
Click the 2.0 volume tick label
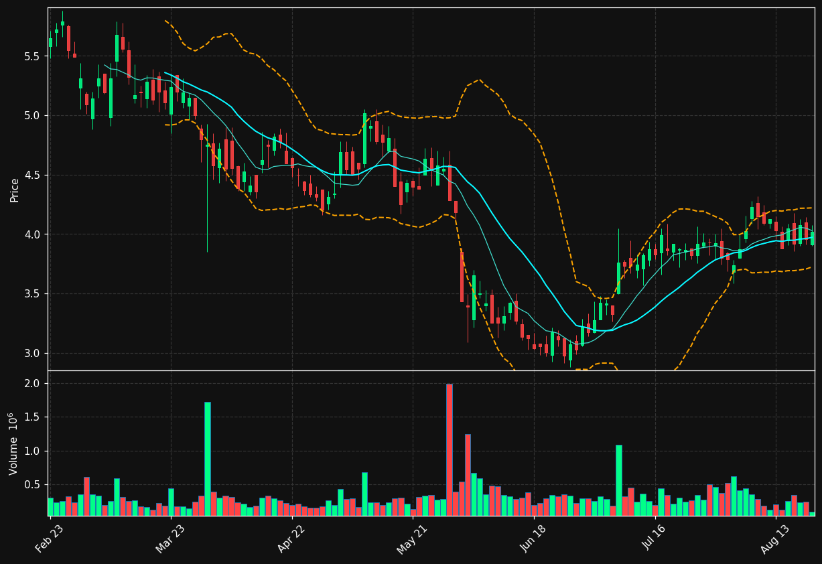click(33, 383)
